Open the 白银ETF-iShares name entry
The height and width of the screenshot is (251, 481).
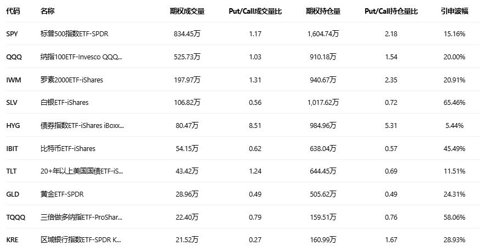pos(64,103)
